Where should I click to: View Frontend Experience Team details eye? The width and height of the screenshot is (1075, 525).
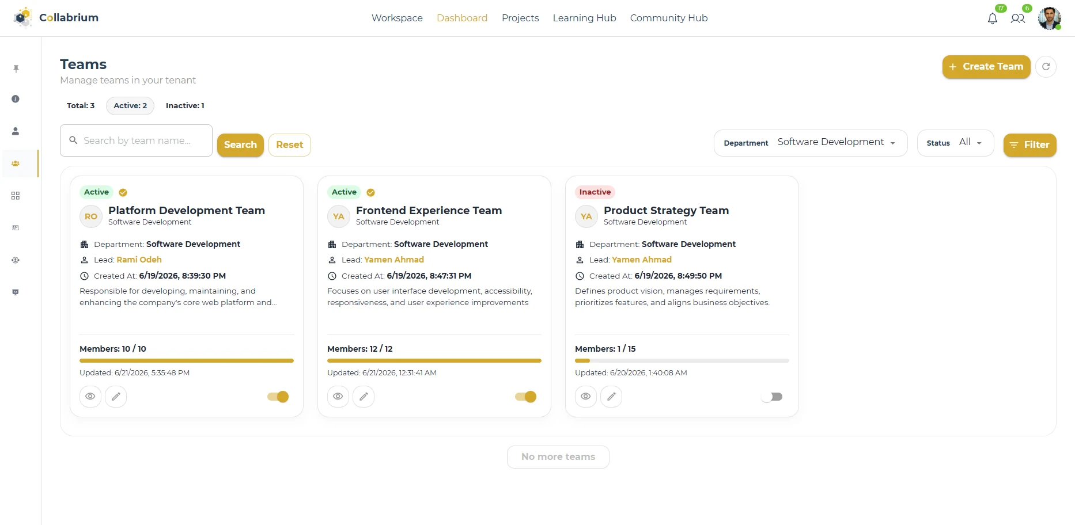[x=338, y=397]
